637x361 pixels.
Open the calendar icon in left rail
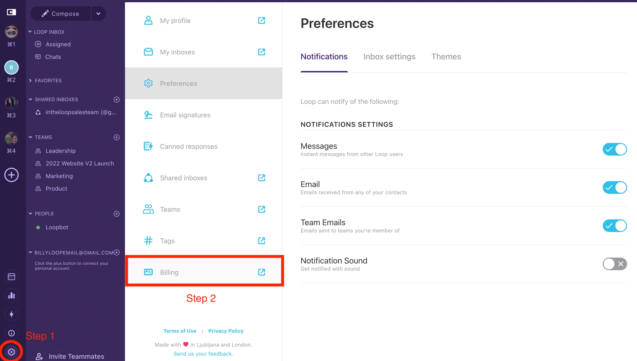11,276
